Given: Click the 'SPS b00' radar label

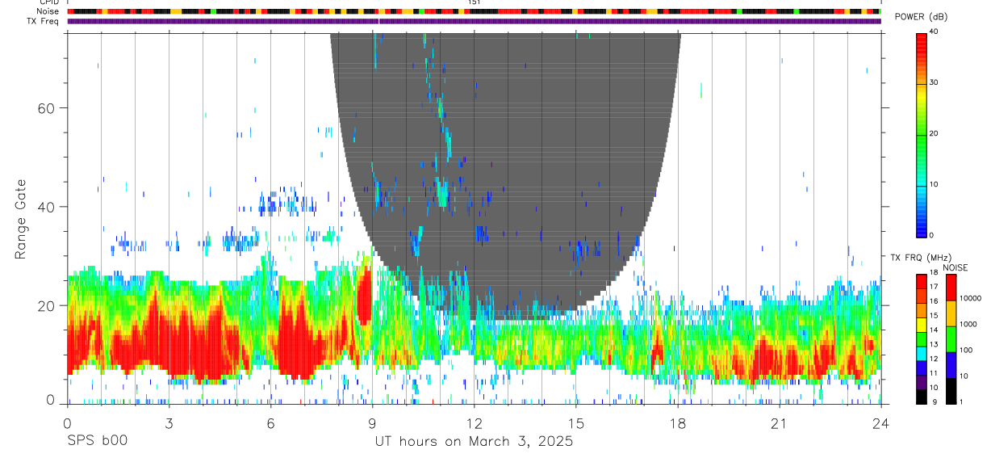Looking at the screenshot, I should point(97,442).
